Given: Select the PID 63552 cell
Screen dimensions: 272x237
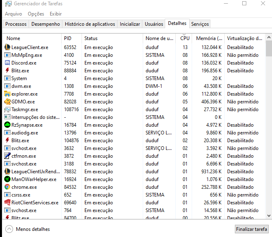Looking at the screenshot, I should [x=70, y=47].
